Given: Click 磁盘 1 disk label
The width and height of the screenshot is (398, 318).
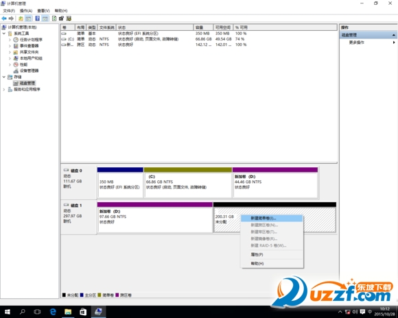Looking at the screenshot, I should coord(76,206).
